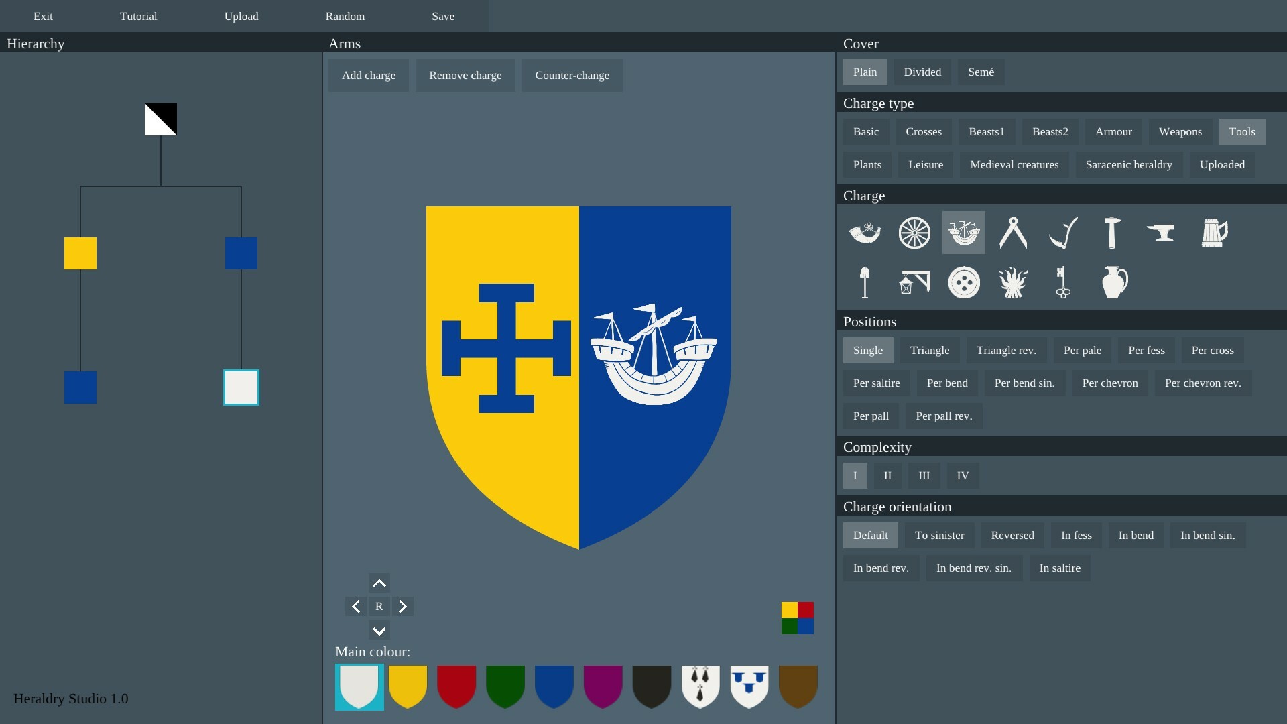This screenshot has height=724, width=1287.
Task: Enable Semé cover mode
Action: click(981, 72)
